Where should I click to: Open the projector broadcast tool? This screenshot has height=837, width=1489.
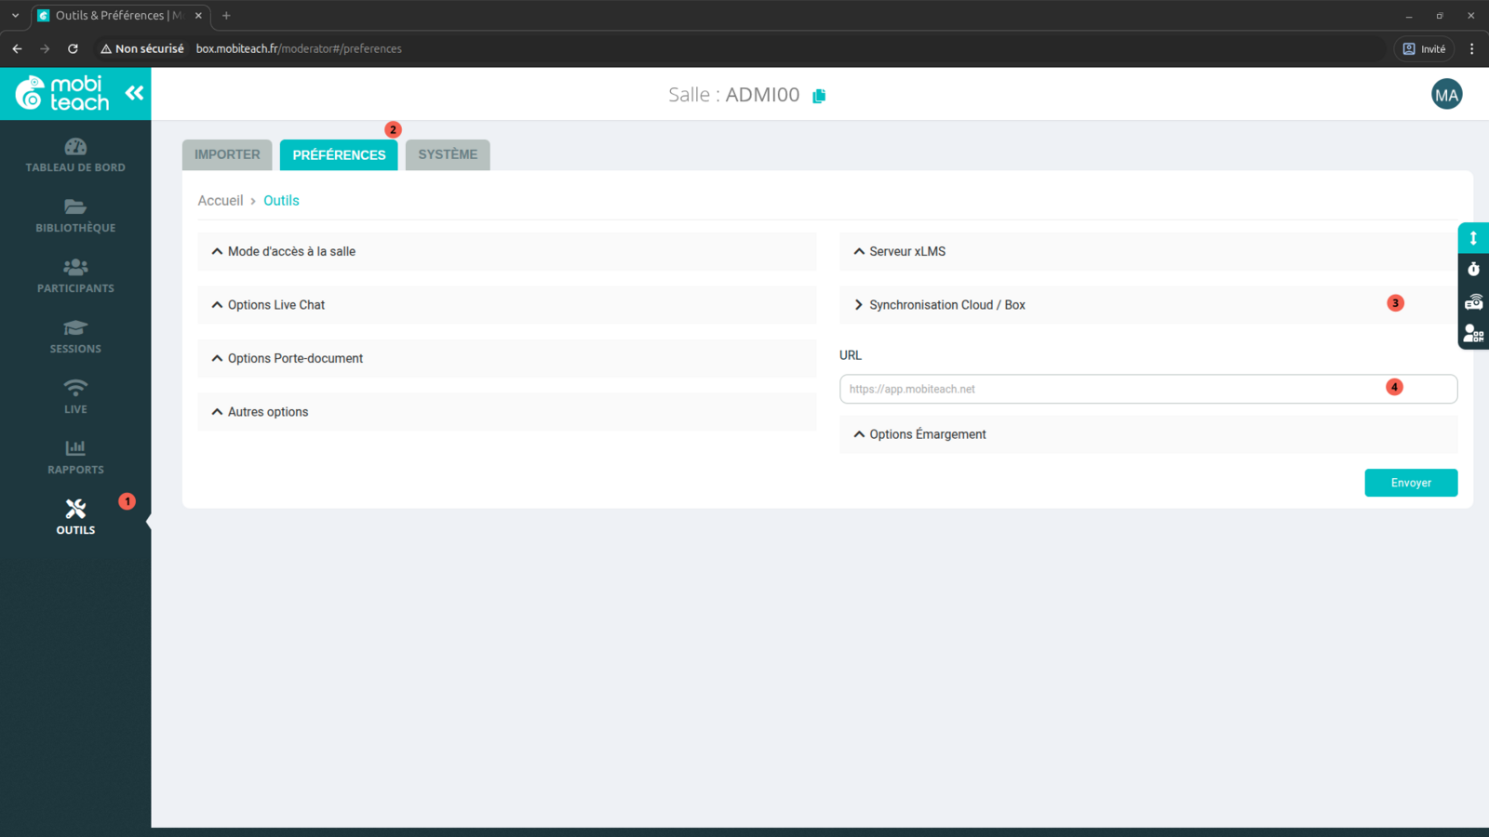[1473, 301]
